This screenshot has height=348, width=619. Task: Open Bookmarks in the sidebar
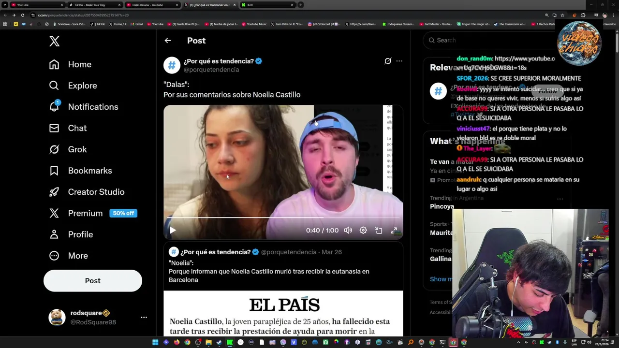pyautogui.click(x=80, y=171)
